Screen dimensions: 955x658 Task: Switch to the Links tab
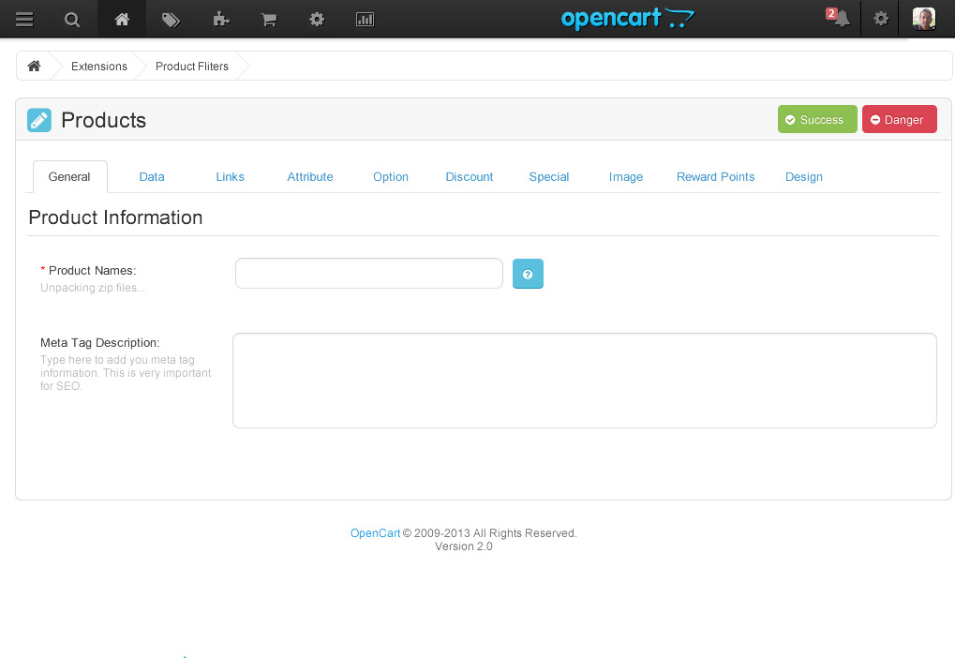231,176
